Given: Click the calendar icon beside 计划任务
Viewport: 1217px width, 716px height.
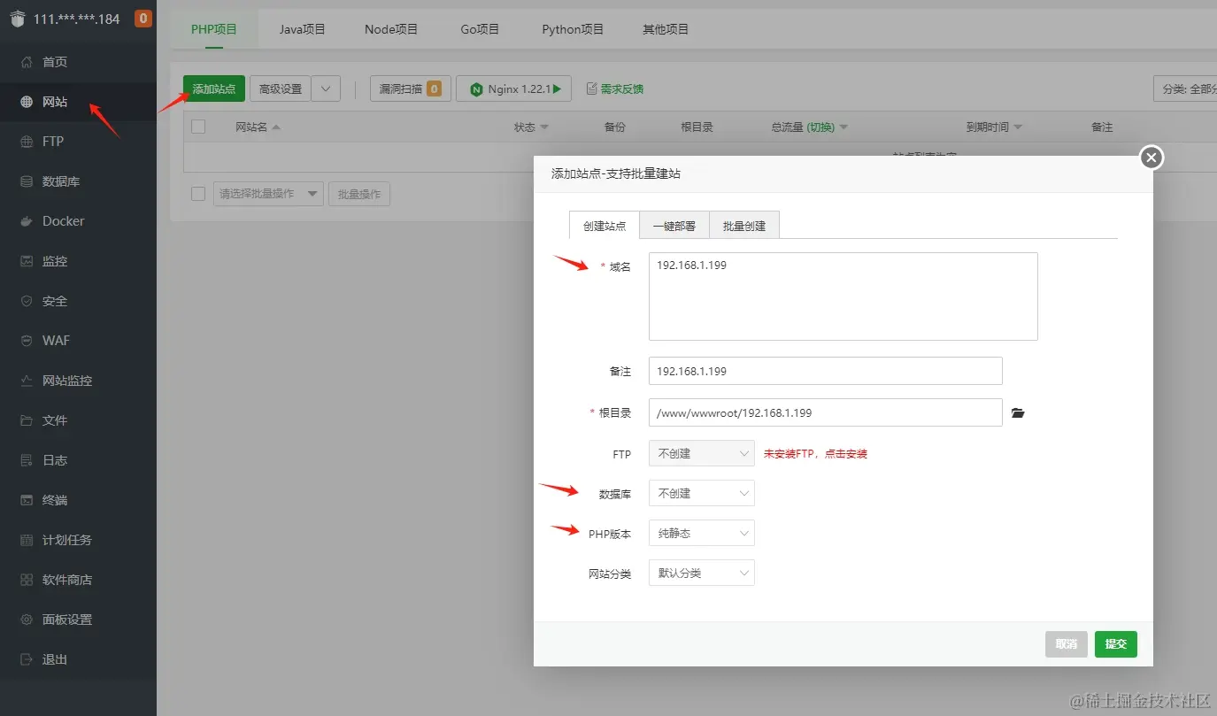Looking at the screenshot, I should 27,540.
